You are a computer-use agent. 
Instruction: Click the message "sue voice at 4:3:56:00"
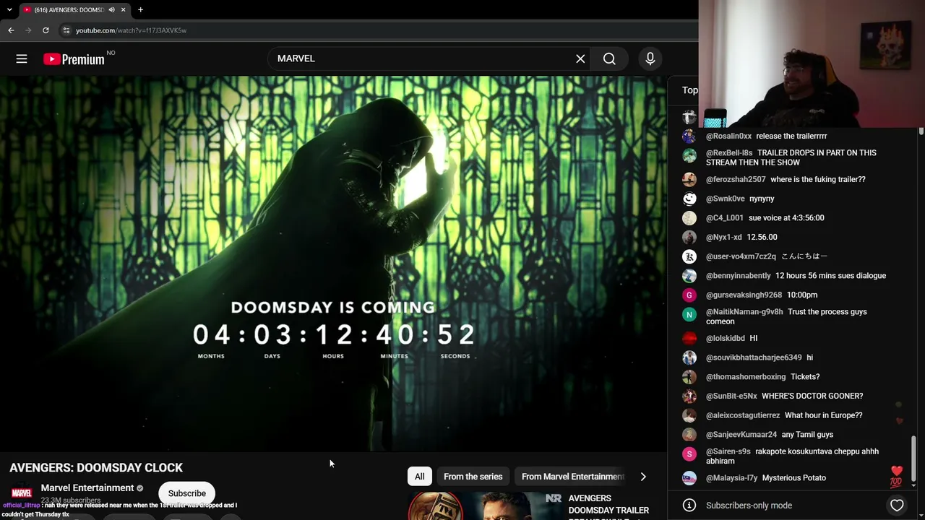coord(786,217)
